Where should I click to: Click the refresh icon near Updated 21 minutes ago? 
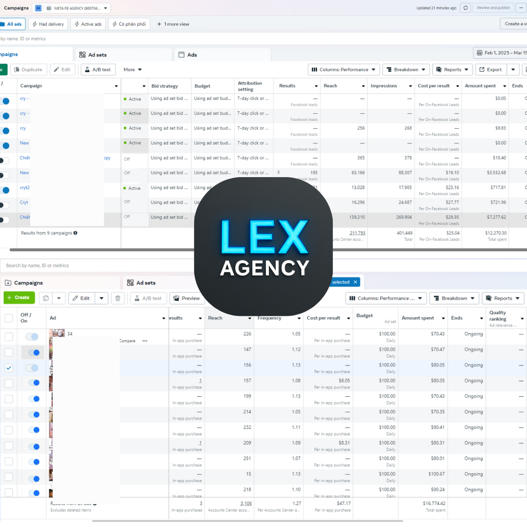[466, 8]
